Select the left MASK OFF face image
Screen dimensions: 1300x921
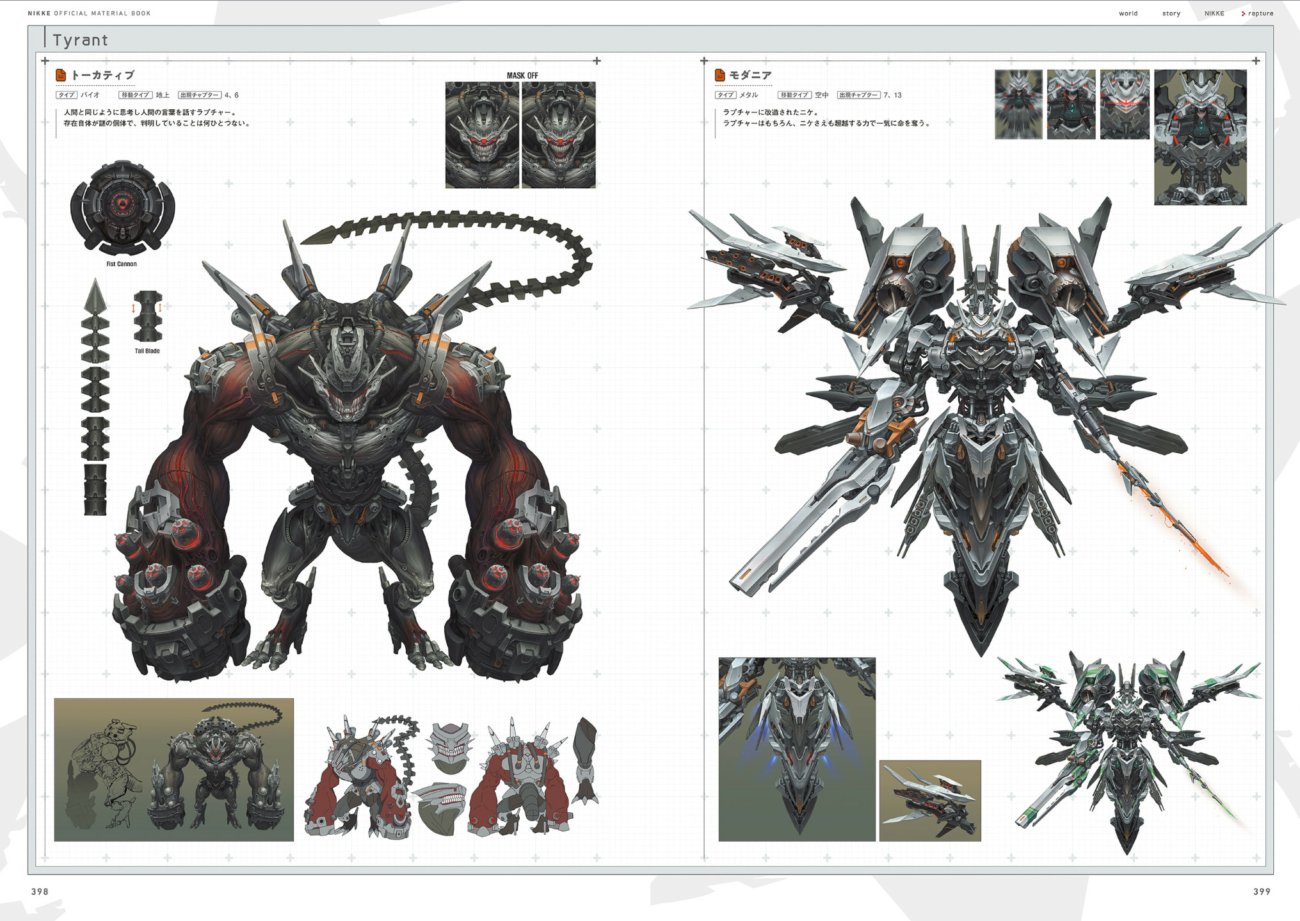pos(482,134)
